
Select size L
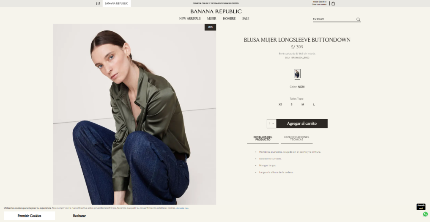[314, 104]
